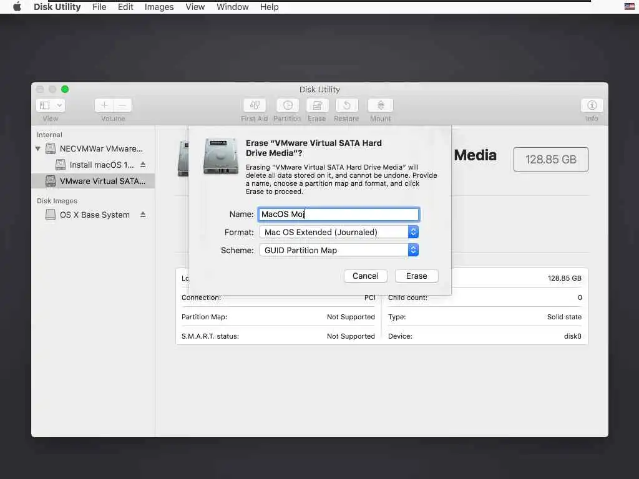
Task: Click the S.M.A.R.T. status label
Action: [210, 336]
